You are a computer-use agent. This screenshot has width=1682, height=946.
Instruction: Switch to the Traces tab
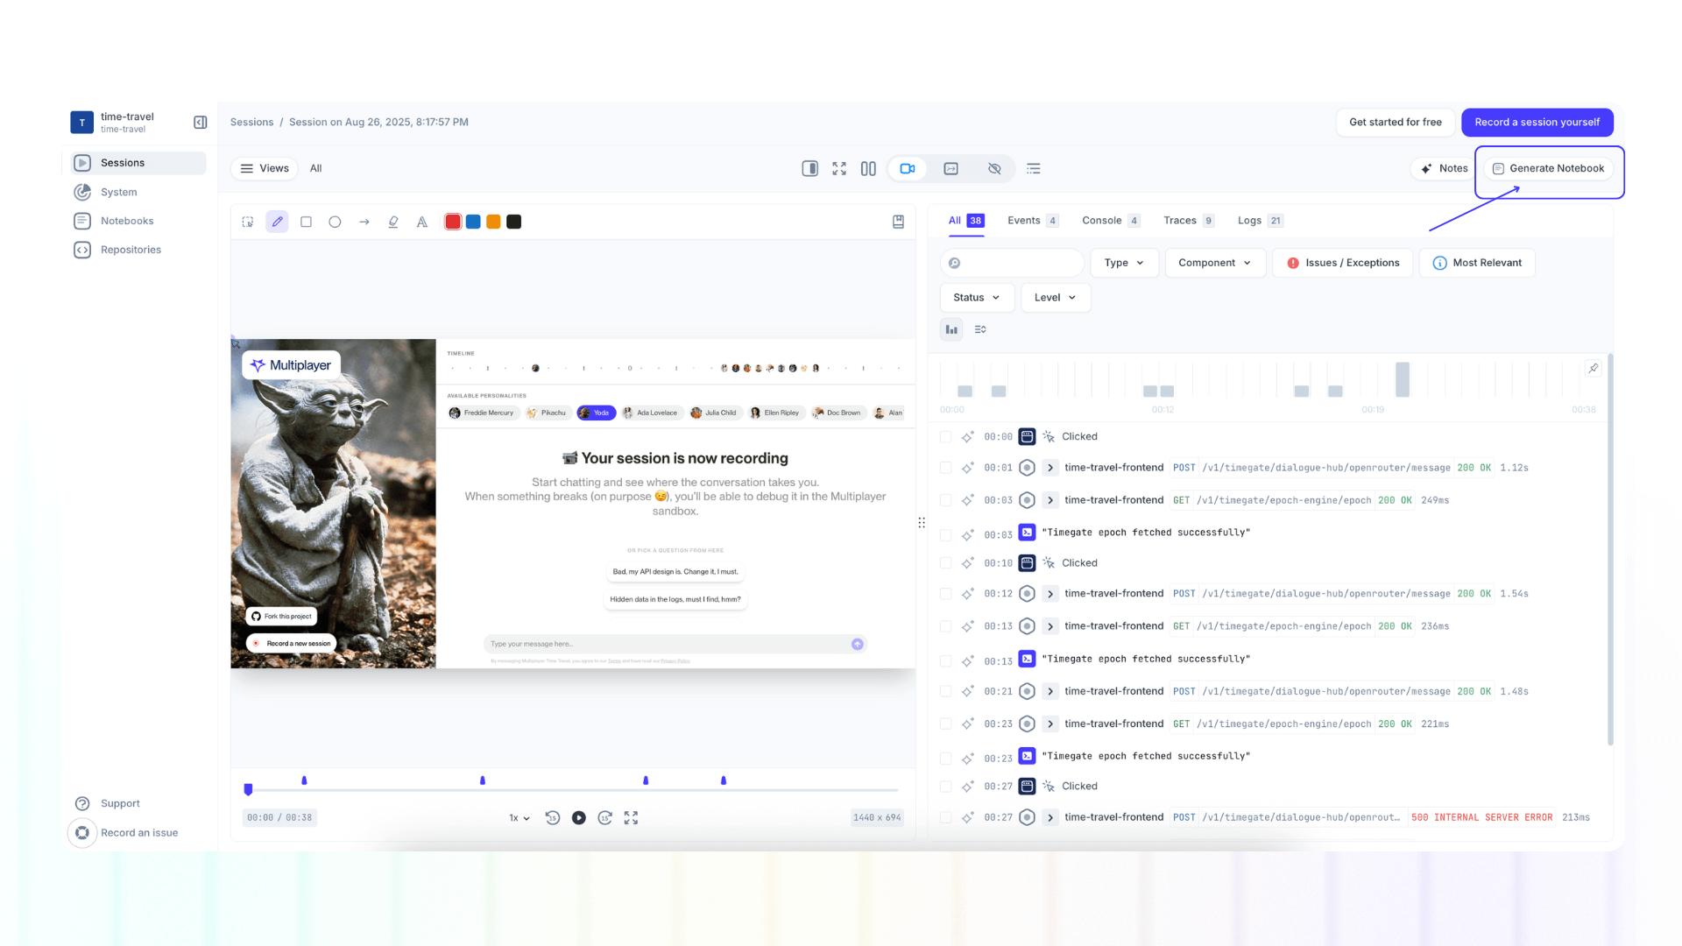tap(1181, 221)
